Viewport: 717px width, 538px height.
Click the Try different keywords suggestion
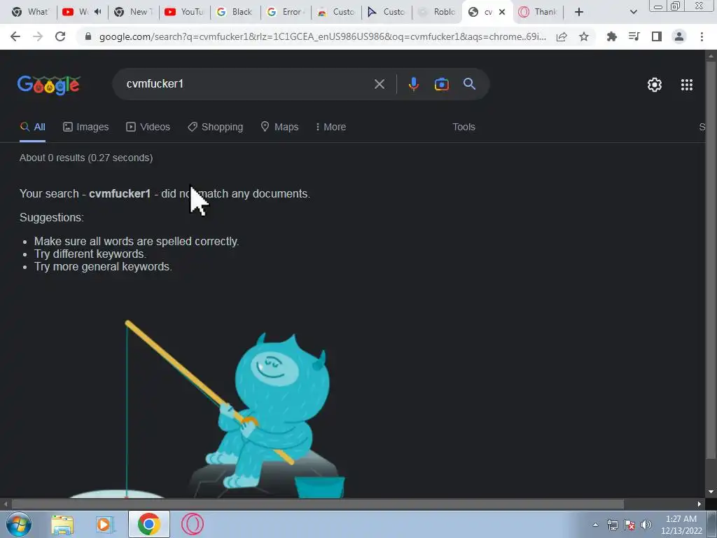[90, 254]
